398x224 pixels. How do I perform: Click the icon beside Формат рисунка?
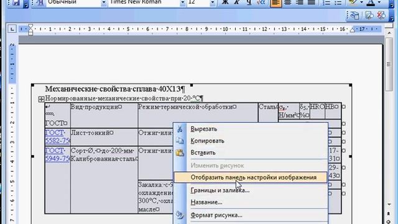click(x=180, y=215)
